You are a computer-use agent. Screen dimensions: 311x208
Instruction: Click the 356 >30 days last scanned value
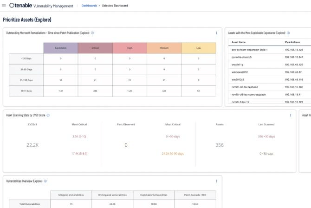tap(266, 136)
